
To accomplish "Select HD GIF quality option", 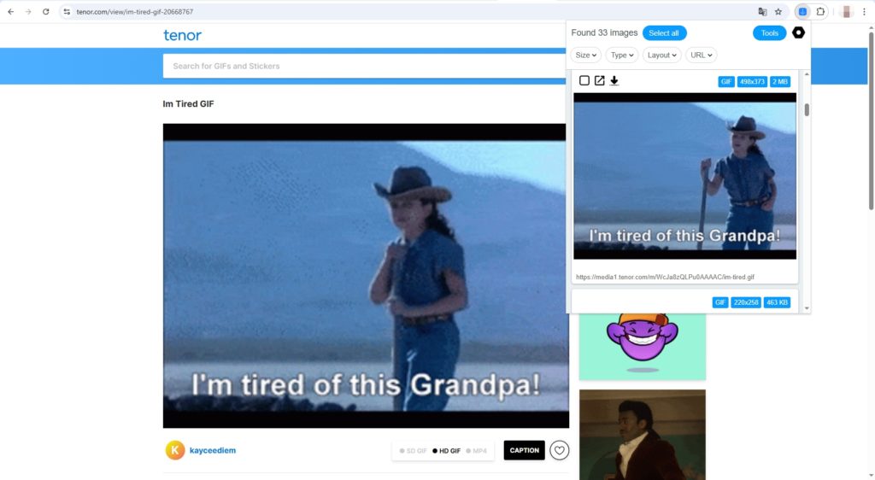I will pos(446,451).
